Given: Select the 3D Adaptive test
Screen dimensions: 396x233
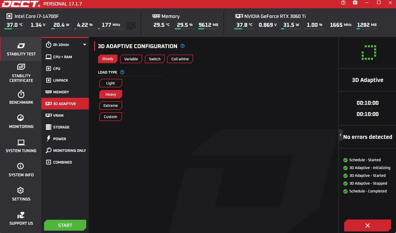Looking at the screenshot, I should pos(65,104).
